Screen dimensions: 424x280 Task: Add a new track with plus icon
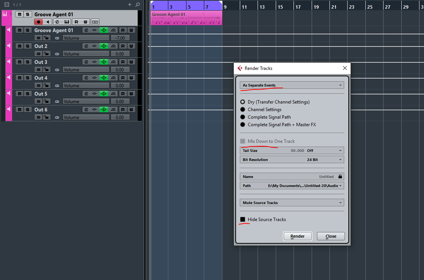(x=129, y=5)
